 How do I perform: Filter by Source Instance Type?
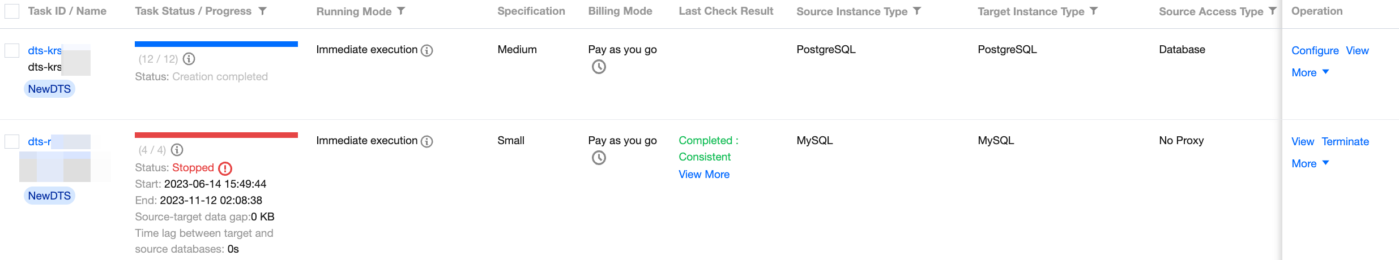[917, 11]
